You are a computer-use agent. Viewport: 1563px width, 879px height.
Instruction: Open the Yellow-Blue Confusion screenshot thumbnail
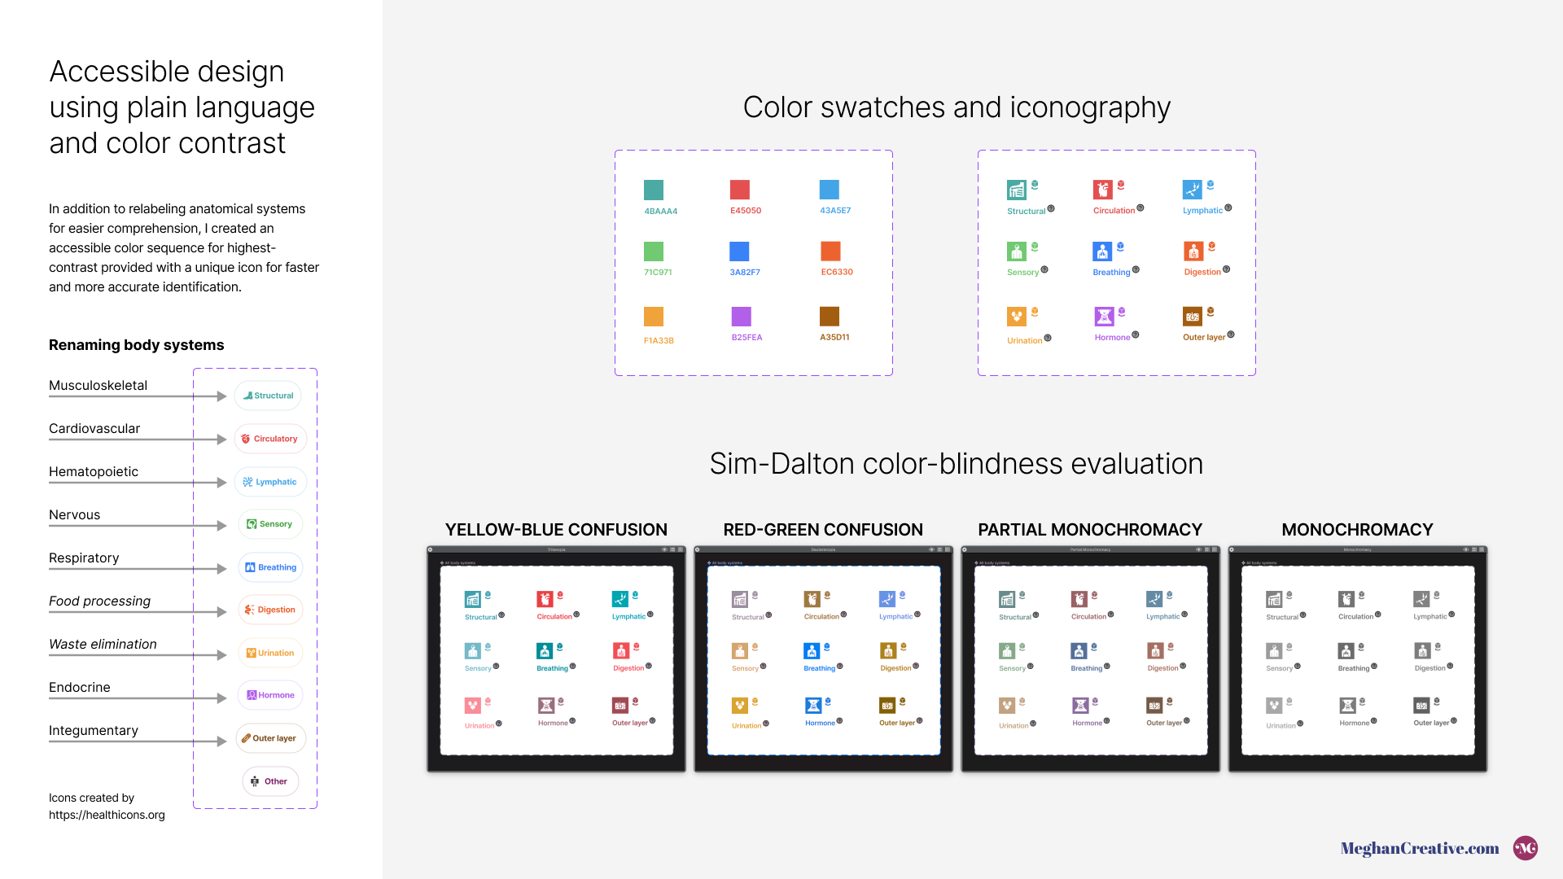point(556,659)
